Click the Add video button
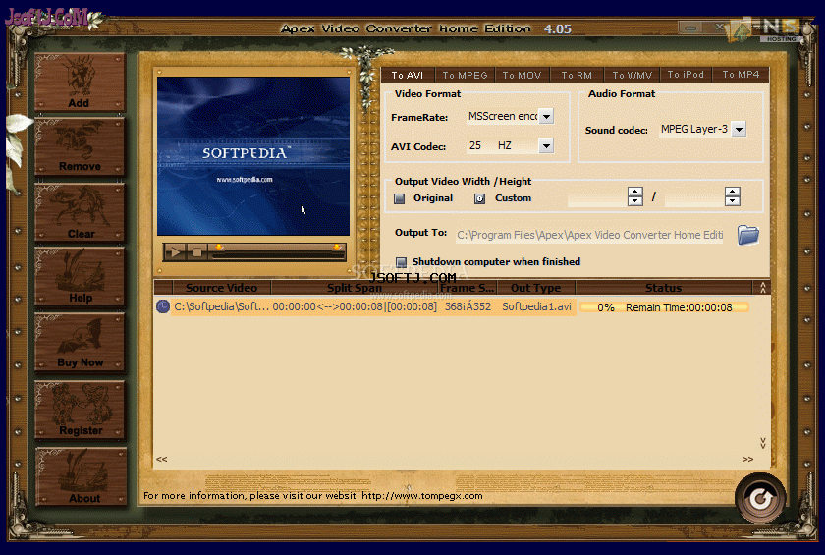The width and height of the screenshot is (825, 555). click(x=80, y=82)
